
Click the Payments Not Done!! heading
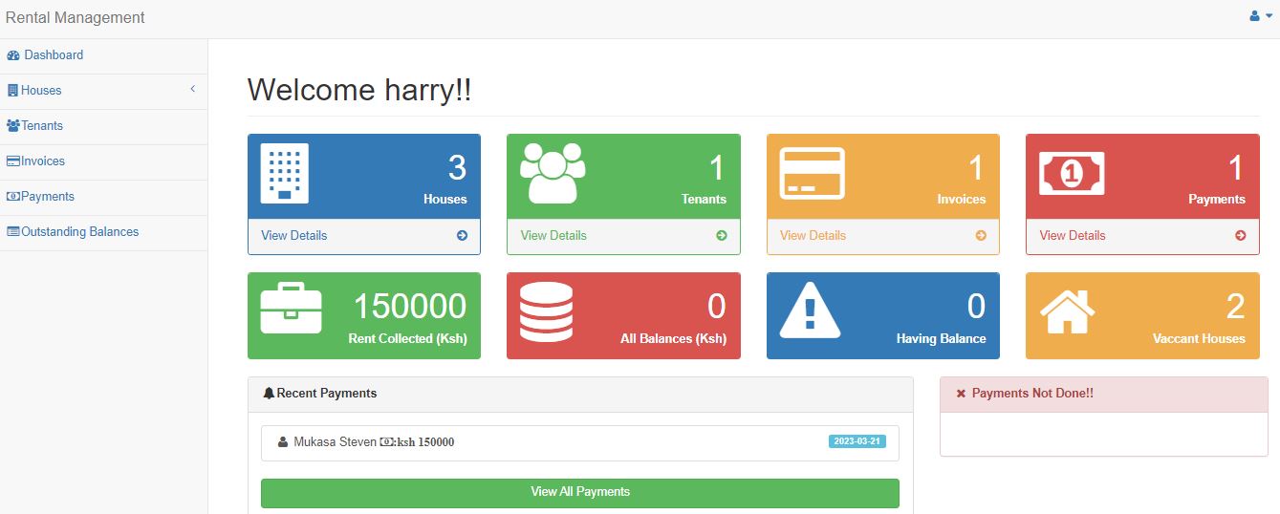1032,394
